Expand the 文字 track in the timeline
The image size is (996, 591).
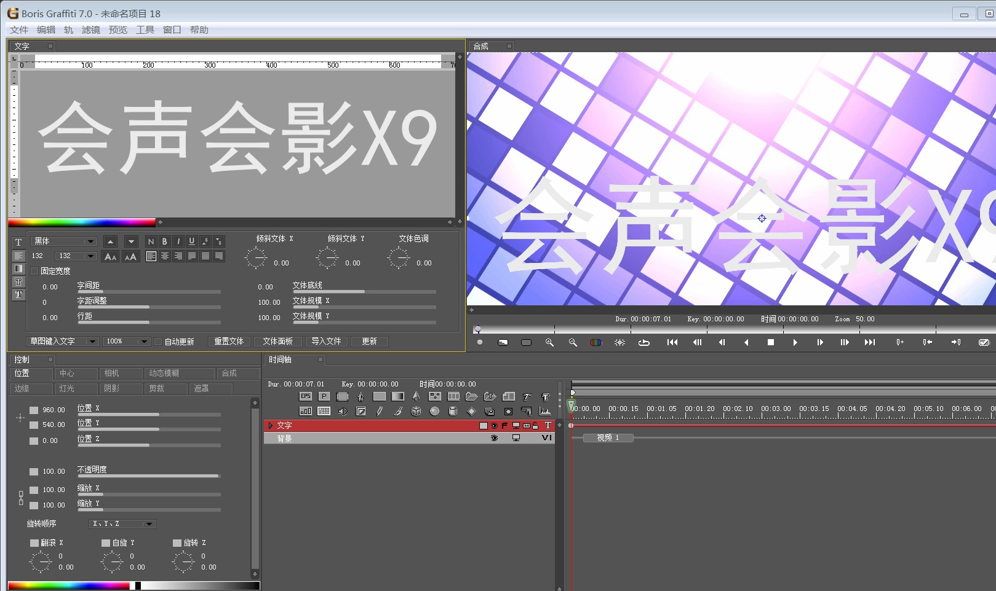[x=270, y=426]
